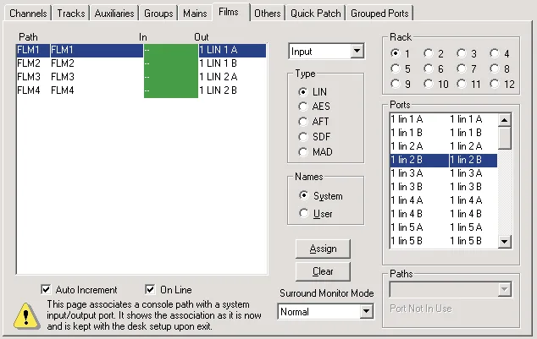Show the Grouped Ports tab

379,14
